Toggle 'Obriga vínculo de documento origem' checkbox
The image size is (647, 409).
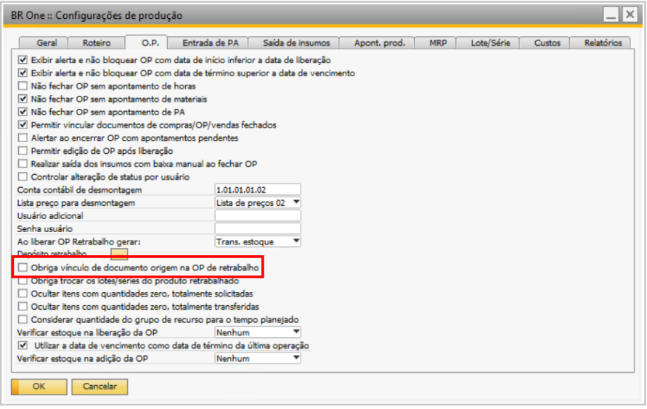point(24,268)
